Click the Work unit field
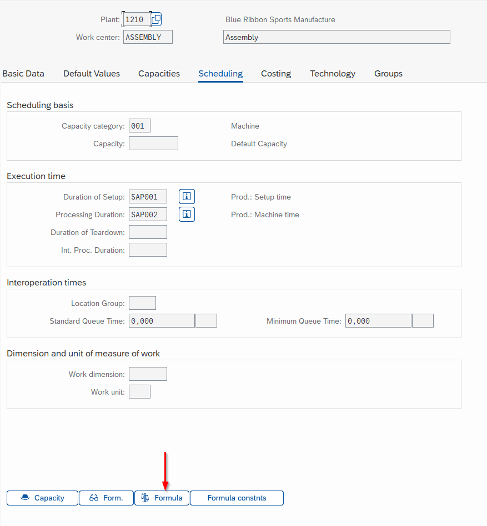Screen dimensions: 487x526 point(139,391)
